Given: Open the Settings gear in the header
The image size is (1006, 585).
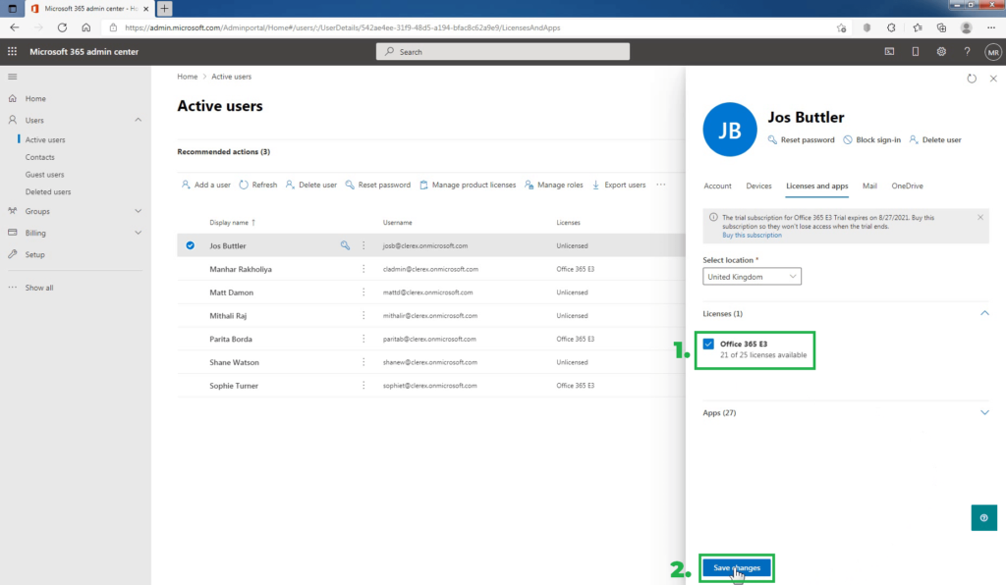Looking at the screenshot, I should click(941, 51).
